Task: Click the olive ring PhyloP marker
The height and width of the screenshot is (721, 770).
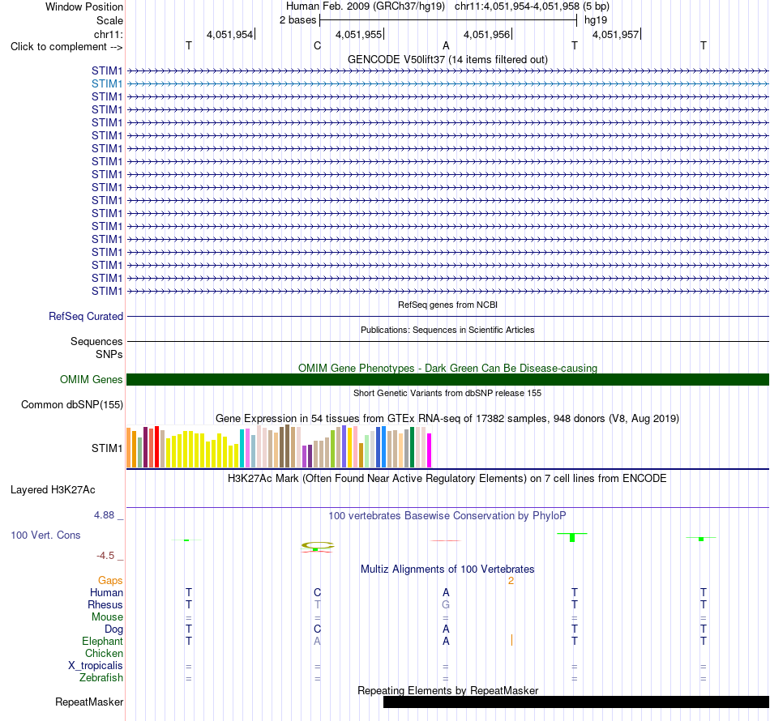Action: tap(318, 545)
